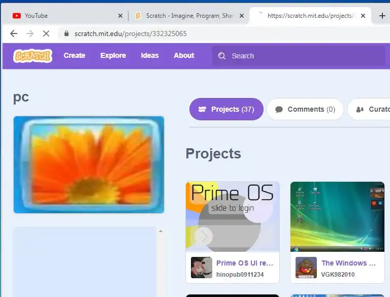This screenshot has width=390, height=297.
Task: Close the scratch.mit.edu/projects tab
Action: click(363, 16)
